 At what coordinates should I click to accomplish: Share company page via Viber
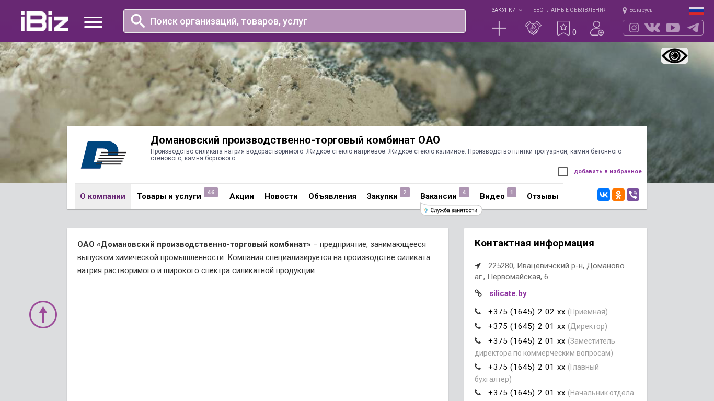pyautogui.click(x=633, y=195)
